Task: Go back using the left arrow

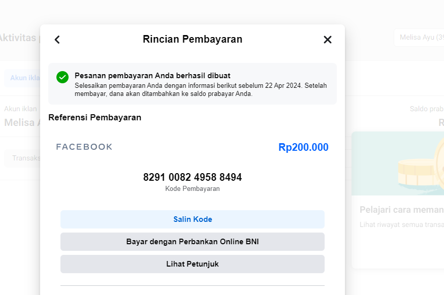Action: (x=57, y=40)
